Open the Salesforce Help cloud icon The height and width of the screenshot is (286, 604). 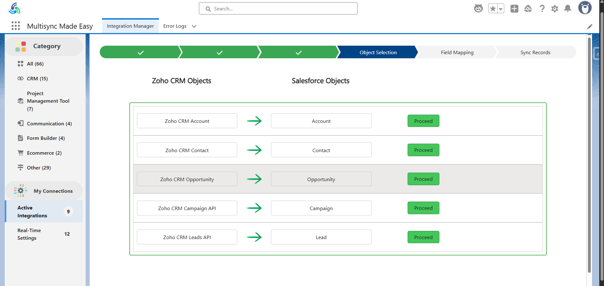[528, 9]
